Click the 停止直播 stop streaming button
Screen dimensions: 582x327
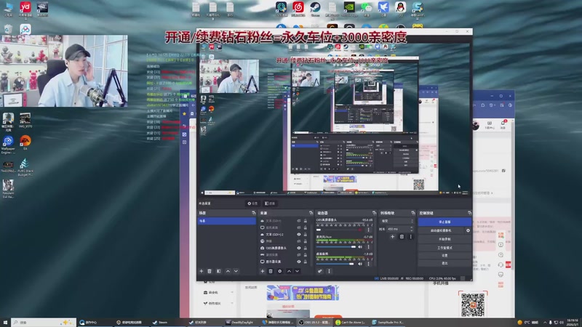[x=445, y=222]
